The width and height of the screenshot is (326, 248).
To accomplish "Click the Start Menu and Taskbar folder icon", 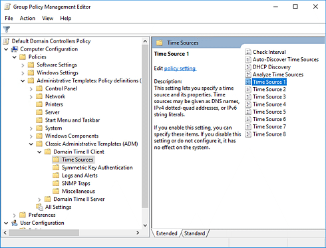I will tap(39, 120).
